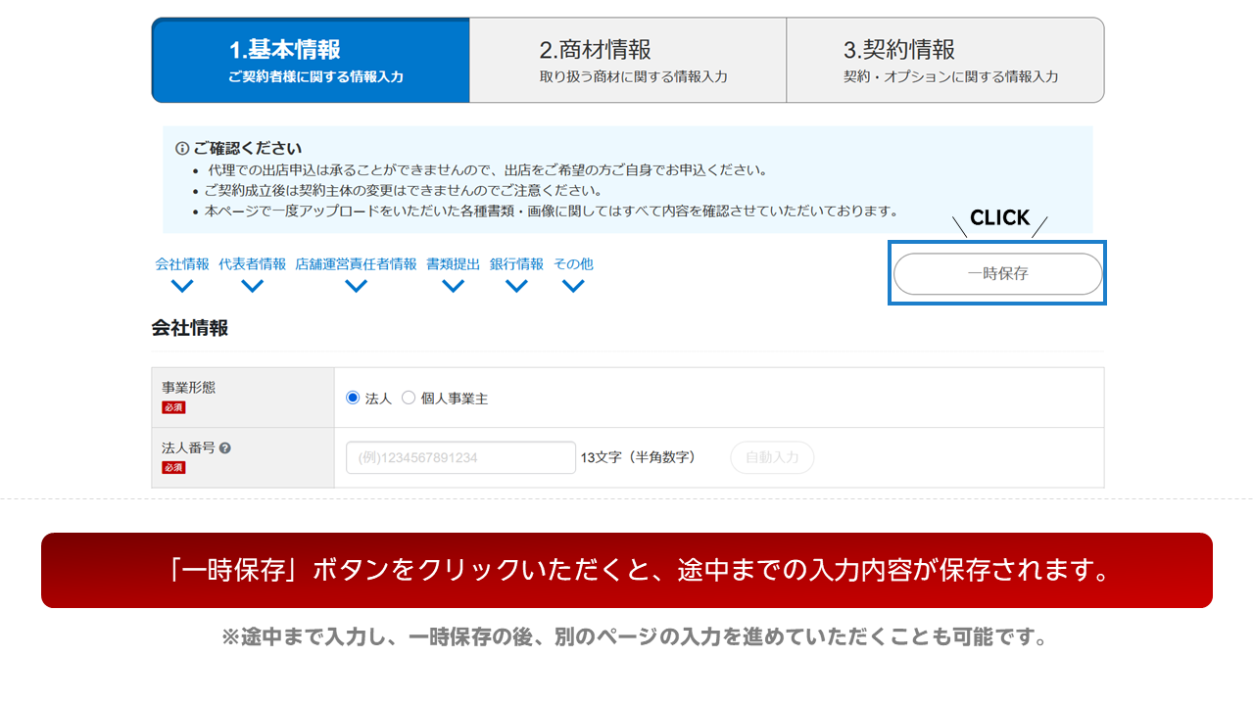
Task: Go to 銀行情報 section link
Action: coord(516,264)
